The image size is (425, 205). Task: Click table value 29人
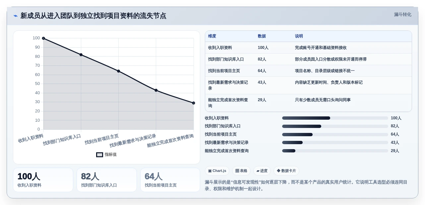262,100
